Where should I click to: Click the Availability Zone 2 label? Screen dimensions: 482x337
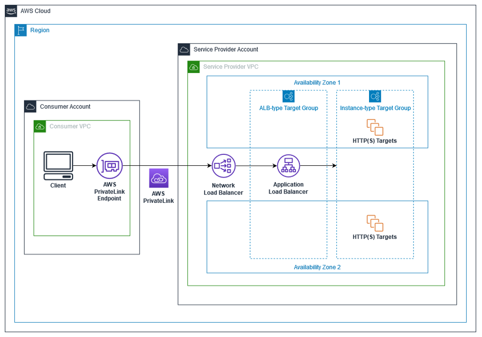pyautogui.click(x=317, y=267)
